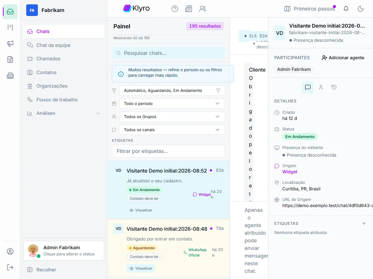The width and height of the screenshot is (373, 279).
Task: Open the people icon in the header
Action: click(x=203, y=9)
